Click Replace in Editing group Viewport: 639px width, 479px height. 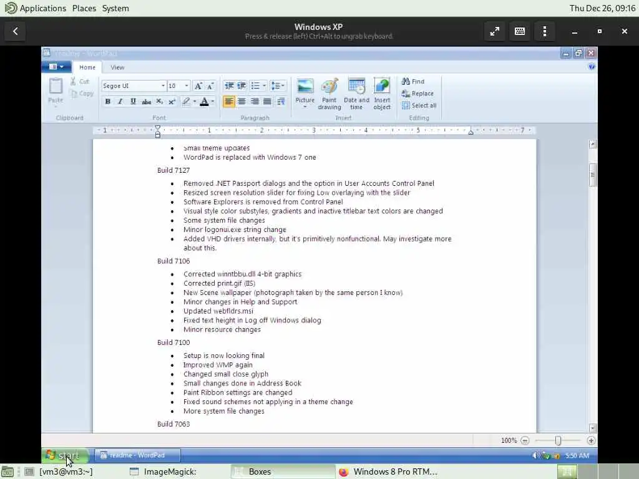click(417, 94)
